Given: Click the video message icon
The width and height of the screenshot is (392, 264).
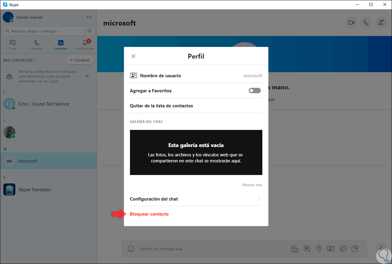Looking at the screenshot, I should click(x=307, y=249).
